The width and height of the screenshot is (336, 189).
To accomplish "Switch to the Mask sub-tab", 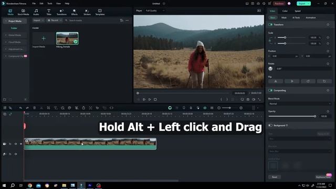I will pos(284,17).
